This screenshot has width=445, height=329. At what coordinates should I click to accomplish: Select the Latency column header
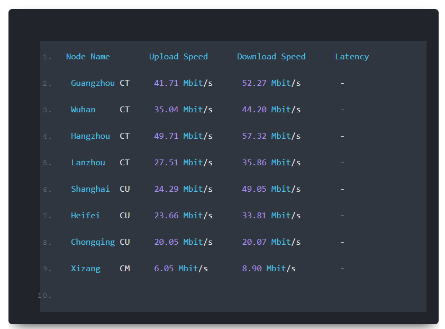[352, 56]
